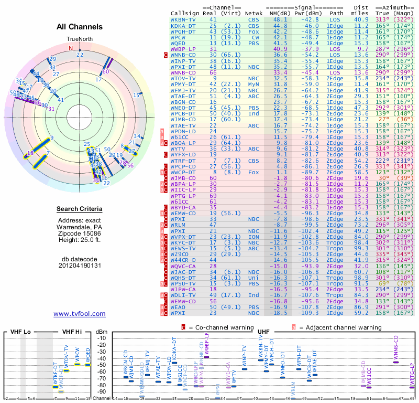Open the www.tvfool.com link
The width and height of the screenshot is (419, 403).
[80, 314]
